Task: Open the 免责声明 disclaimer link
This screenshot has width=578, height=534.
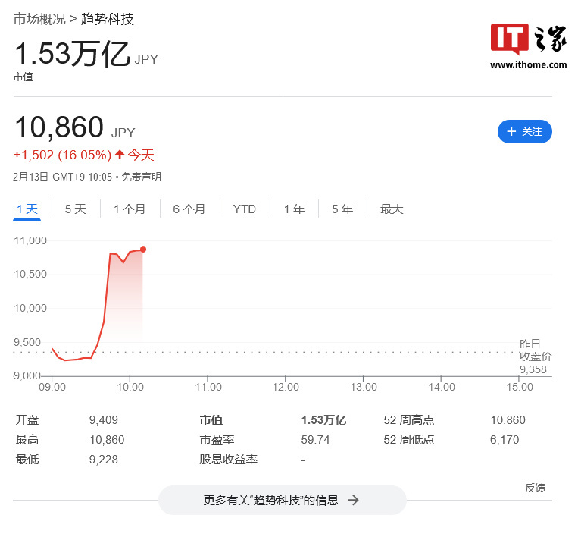Action: [141, 177]
